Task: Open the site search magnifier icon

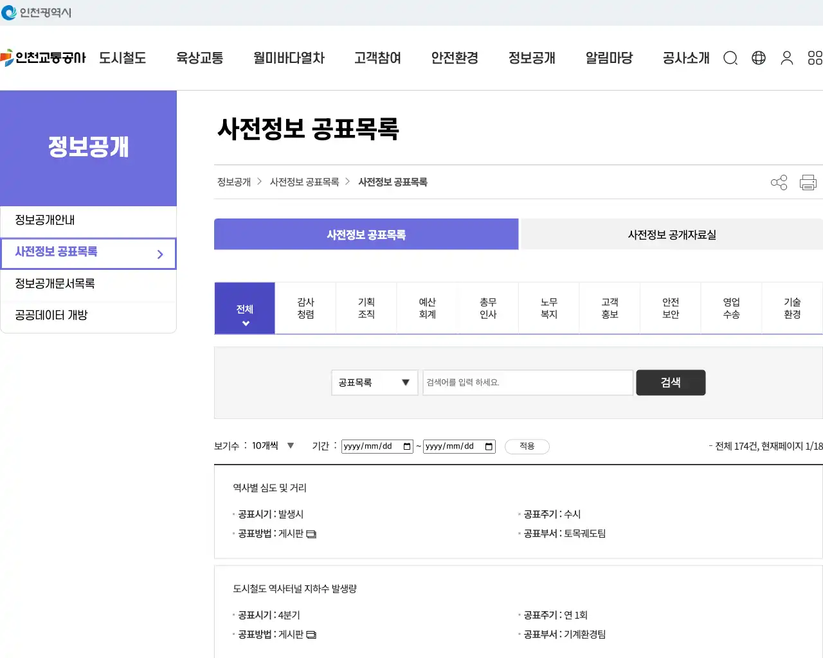Action: [x=730, y=58]
